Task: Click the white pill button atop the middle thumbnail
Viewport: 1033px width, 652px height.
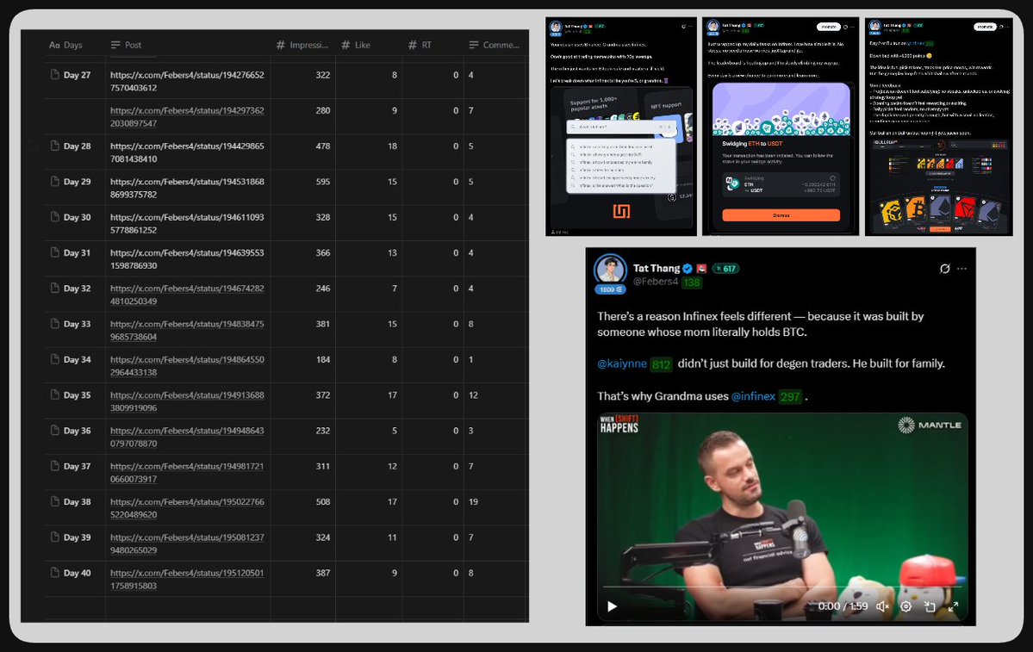Action: (828, 27)
